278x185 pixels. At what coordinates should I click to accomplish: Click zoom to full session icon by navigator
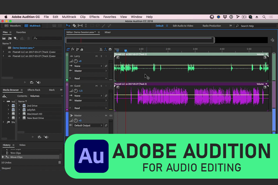(272, 40)
